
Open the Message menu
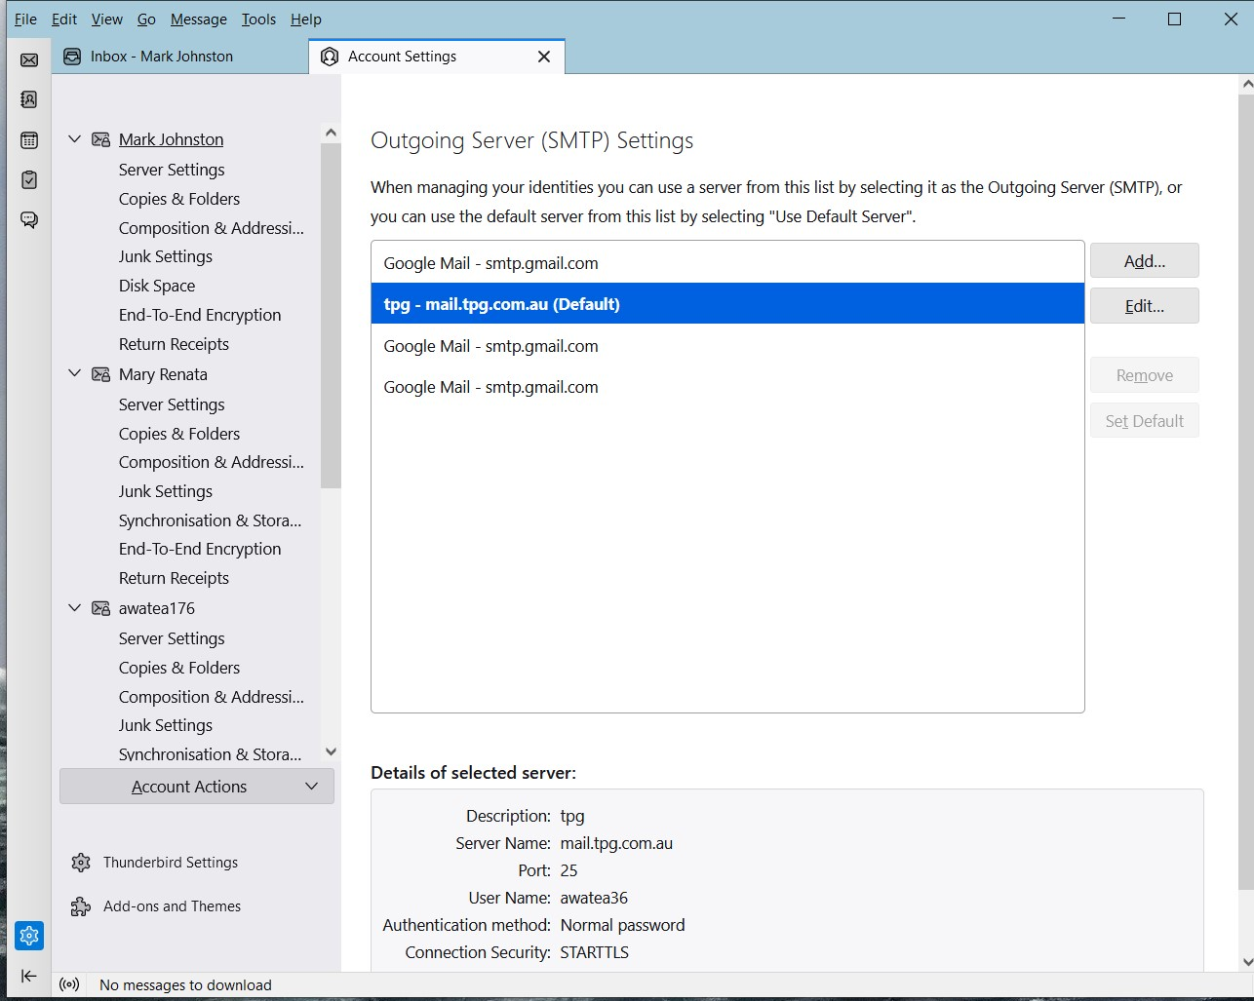pyautogui.click(x=198, y=19)
